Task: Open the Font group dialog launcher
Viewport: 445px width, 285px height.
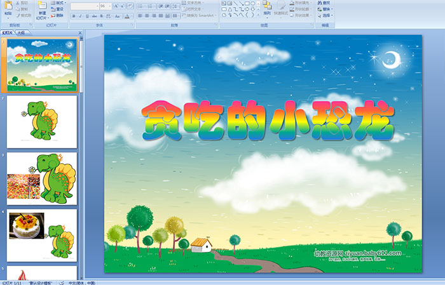Action: 132,25
